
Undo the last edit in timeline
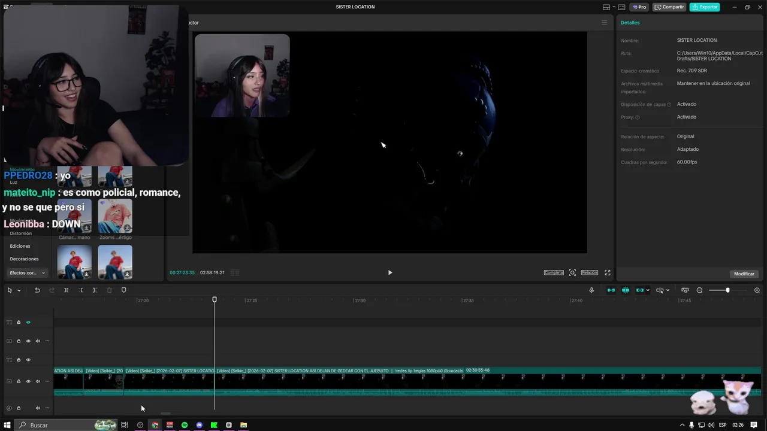pyautogui.click(x=37, y=290)
